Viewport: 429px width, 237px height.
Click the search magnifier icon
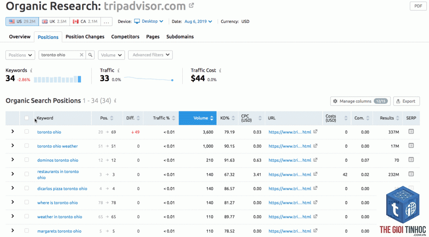pos(90,55)
